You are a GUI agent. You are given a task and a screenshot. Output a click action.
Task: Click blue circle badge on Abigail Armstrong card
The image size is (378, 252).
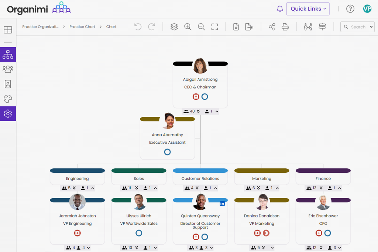click(x=205, y=97)
